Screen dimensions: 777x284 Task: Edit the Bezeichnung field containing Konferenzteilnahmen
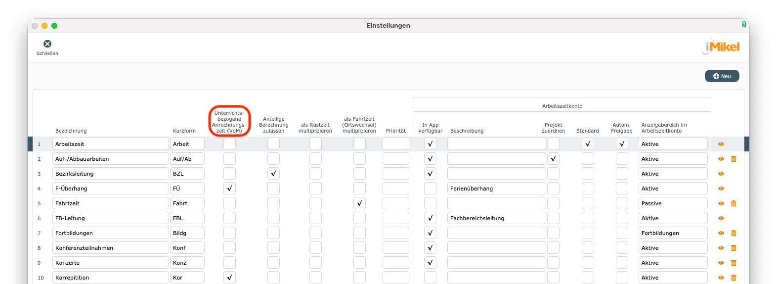111,248
